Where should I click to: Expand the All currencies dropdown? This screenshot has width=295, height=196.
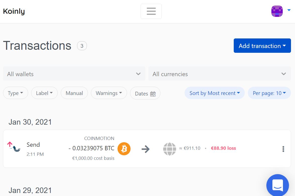tap(219, 74)
